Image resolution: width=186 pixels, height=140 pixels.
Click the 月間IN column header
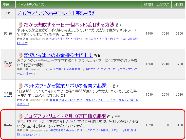tap(178, 5)
